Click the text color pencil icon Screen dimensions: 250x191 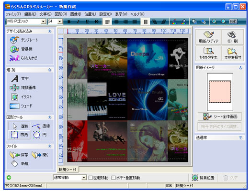point(174,21)
